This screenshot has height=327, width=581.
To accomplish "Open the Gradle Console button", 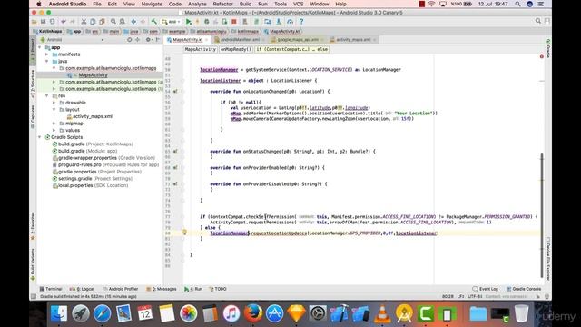I will (524, 289).
